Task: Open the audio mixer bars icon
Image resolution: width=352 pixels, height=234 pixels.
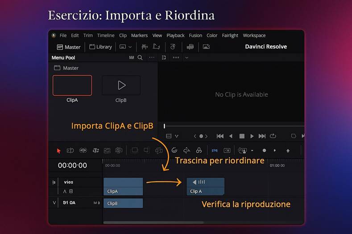Action: point(190,47)
